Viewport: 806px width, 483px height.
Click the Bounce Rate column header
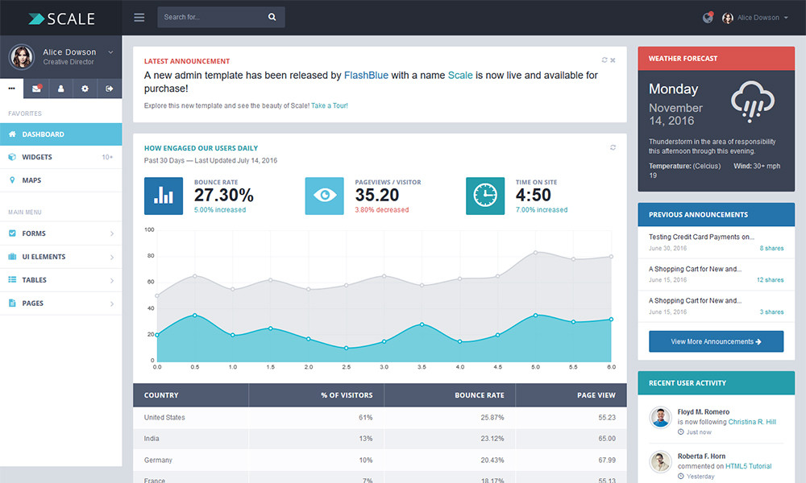[x=479, y=395]
